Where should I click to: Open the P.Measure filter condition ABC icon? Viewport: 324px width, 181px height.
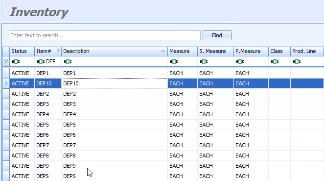pyautogui.click(x=240, y=61)
